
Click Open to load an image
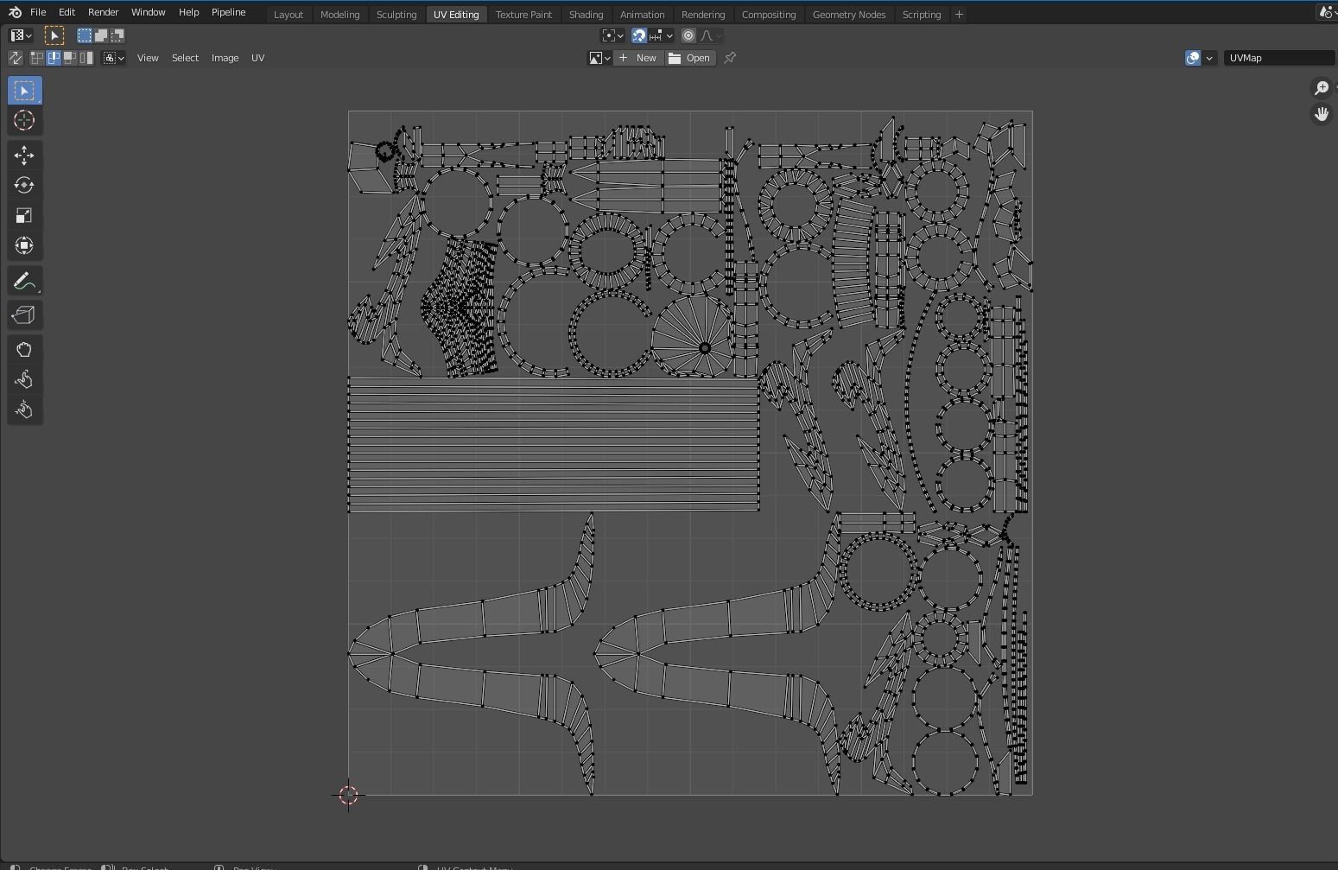(690, 58)
